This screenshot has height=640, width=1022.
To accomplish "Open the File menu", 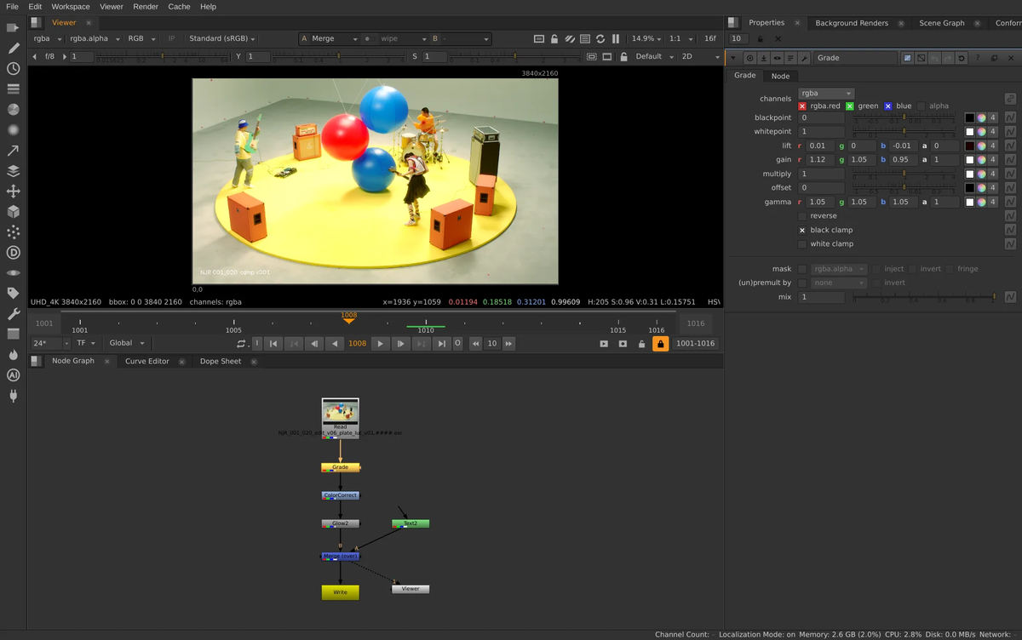I will (12, 7).
